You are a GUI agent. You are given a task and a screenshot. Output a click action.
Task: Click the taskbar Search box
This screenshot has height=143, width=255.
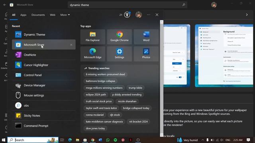coord(33,140)
